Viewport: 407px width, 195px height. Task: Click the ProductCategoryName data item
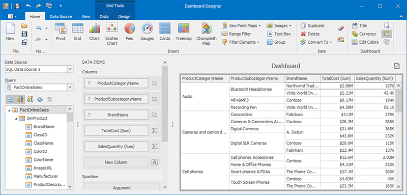click(117, 83)
